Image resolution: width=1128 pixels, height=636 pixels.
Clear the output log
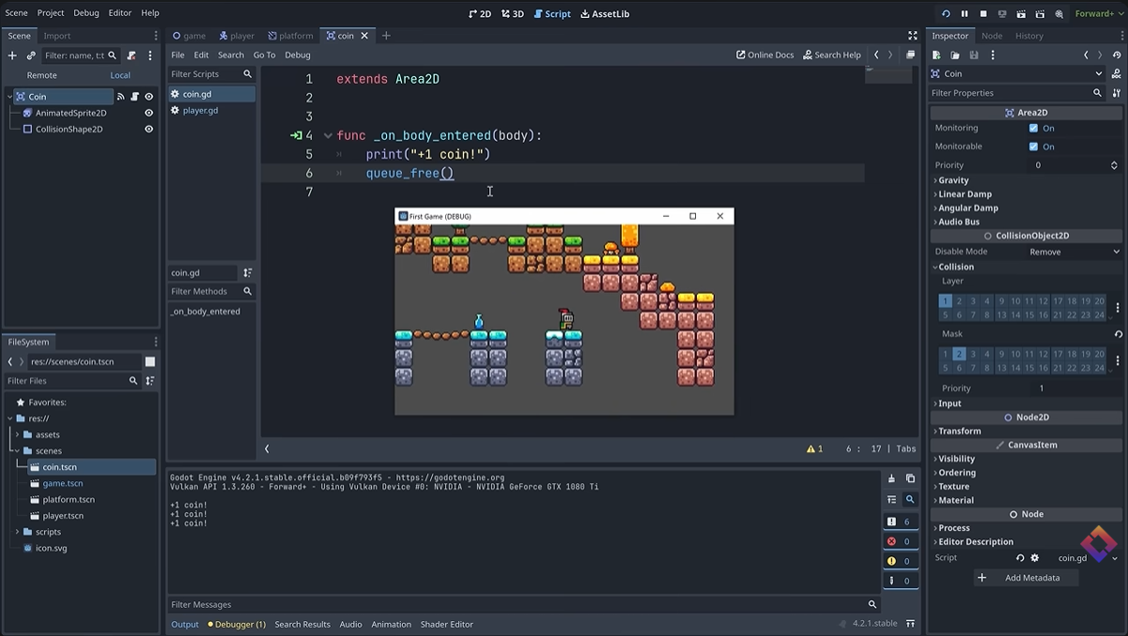891,479
